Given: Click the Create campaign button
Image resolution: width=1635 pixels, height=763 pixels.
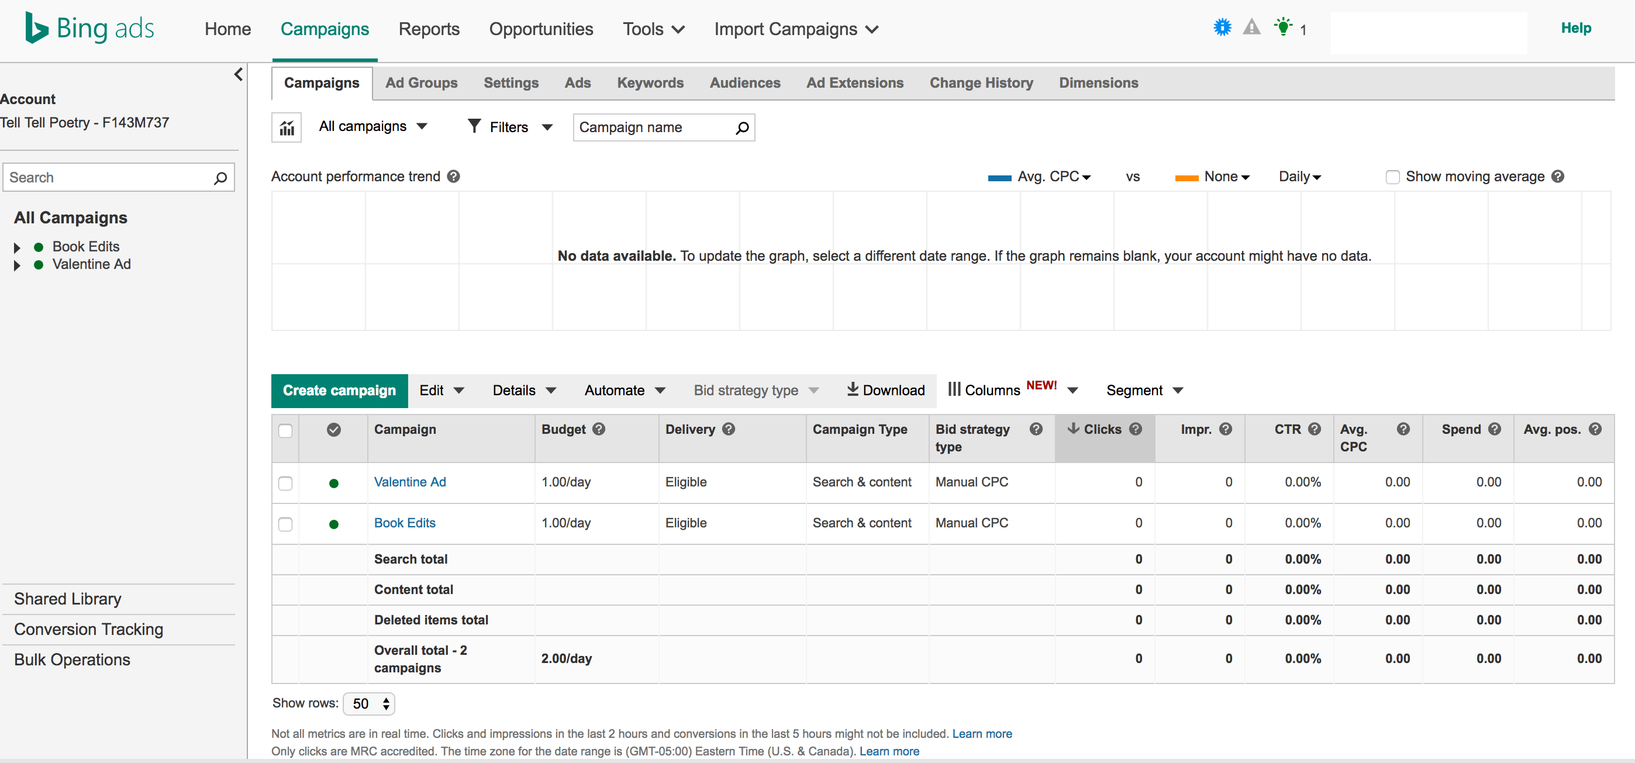Looking at the screenshot, I should click(339, 391).
